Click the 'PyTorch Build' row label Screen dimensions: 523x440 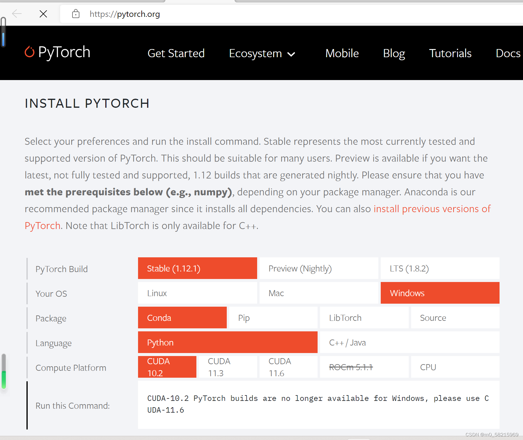pos(62,269)
